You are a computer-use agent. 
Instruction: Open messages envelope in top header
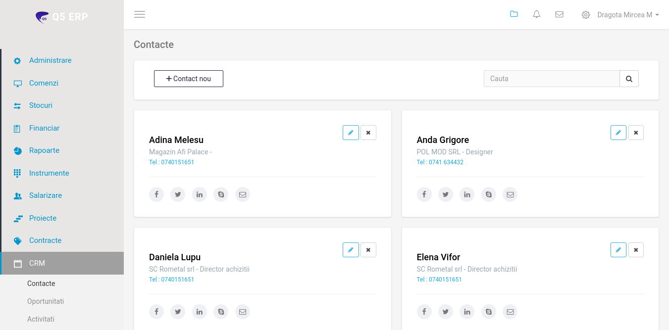pyautogui.click(x=559, y=14)
